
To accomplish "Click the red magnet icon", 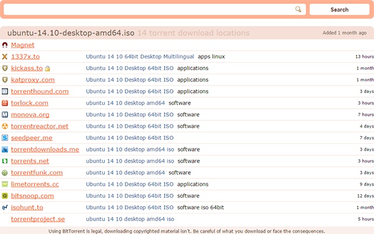I will coord(5,45).
